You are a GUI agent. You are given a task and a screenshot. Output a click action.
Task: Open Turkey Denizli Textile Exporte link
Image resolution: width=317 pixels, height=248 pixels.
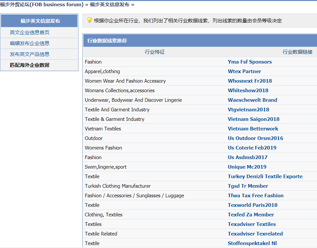click(x=265, y=177)
